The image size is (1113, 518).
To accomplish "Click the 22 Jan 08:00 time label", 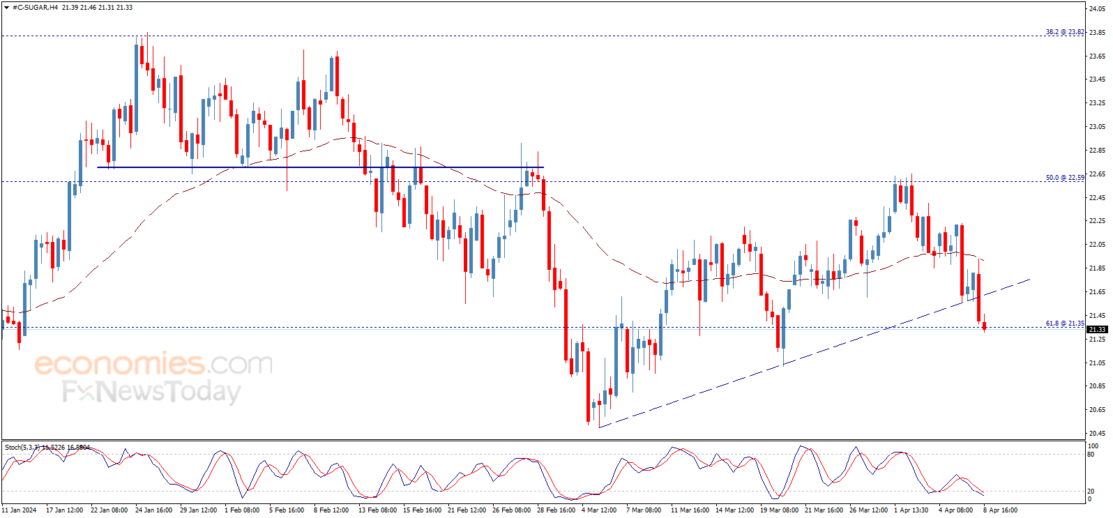I will [x=109, y=510].
